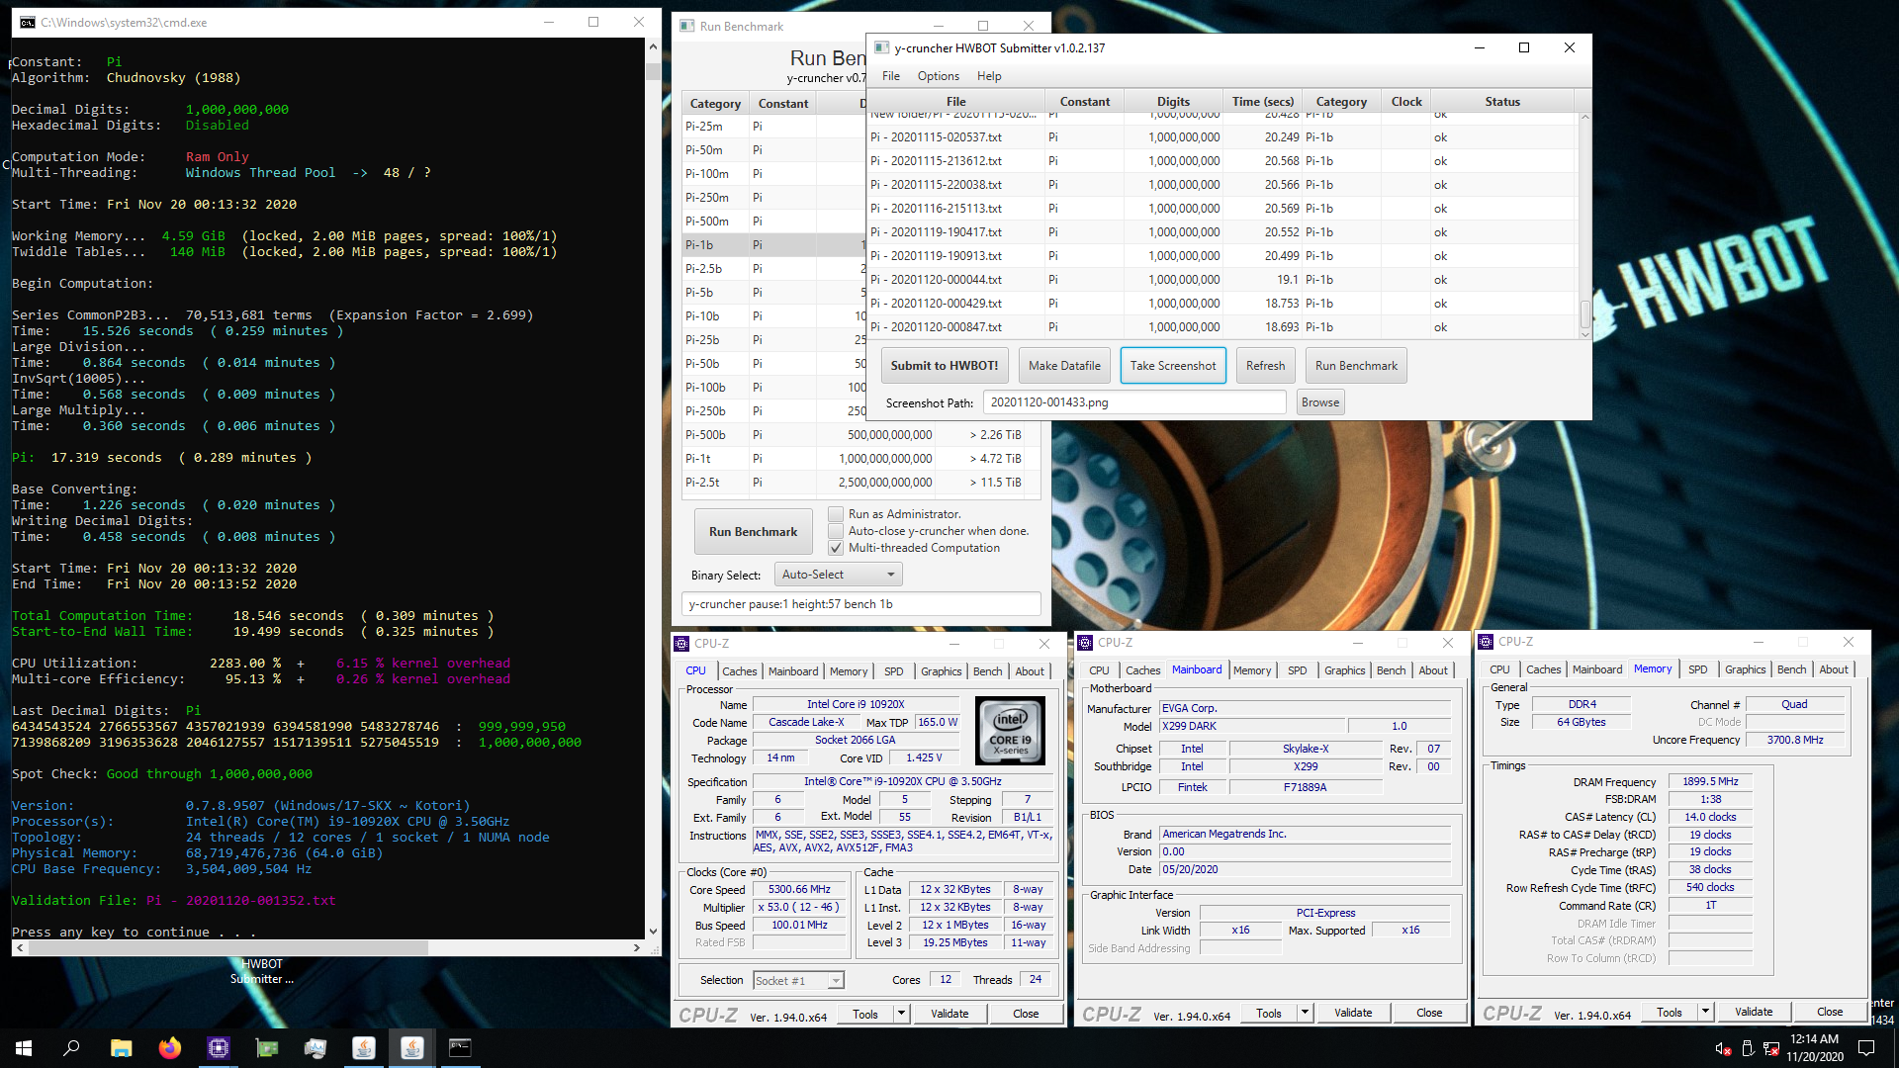
Task: Select the first Java app taskbar icon
Action: (363, 1048)
